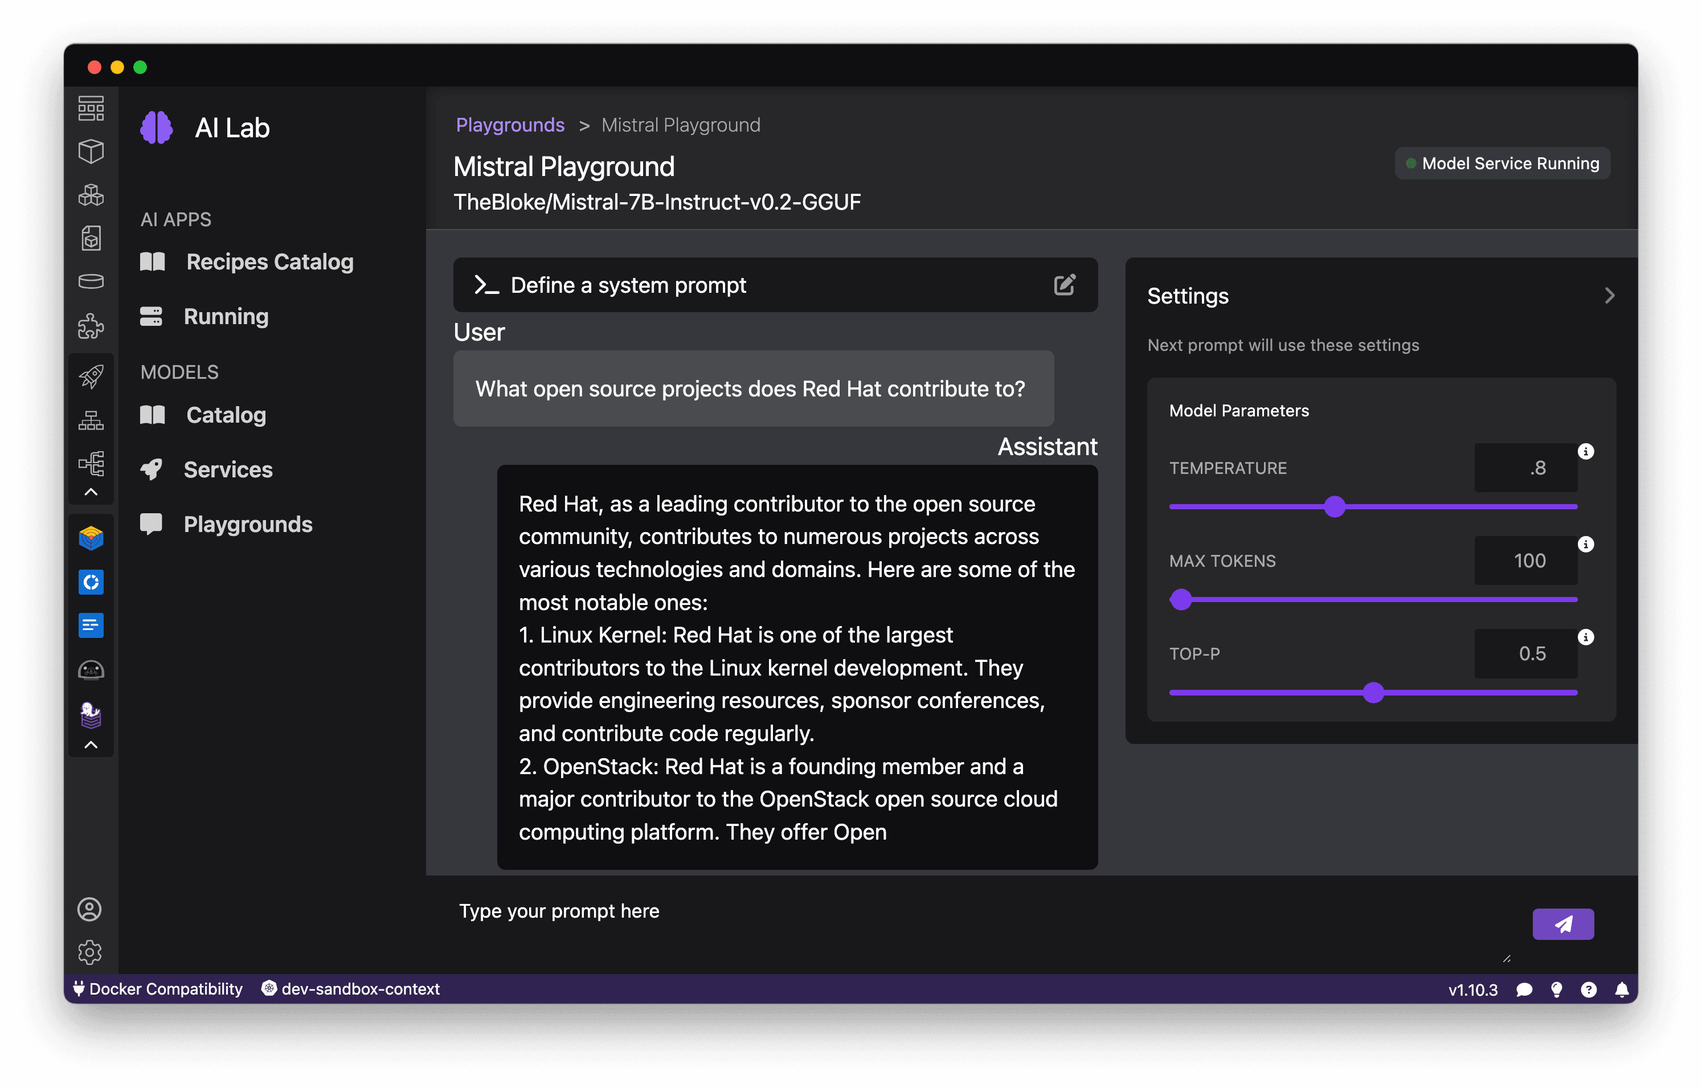The width and height of the screenshot is (1702, 1088).
Task: Click the Model Service Running status badge
Action: tap(1502, 163)
